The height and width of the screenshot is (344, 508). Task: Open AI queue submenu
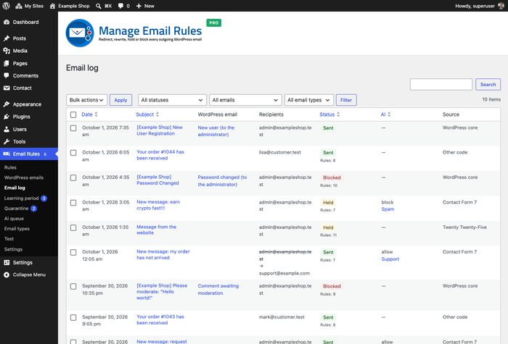(x=14, y=219)
